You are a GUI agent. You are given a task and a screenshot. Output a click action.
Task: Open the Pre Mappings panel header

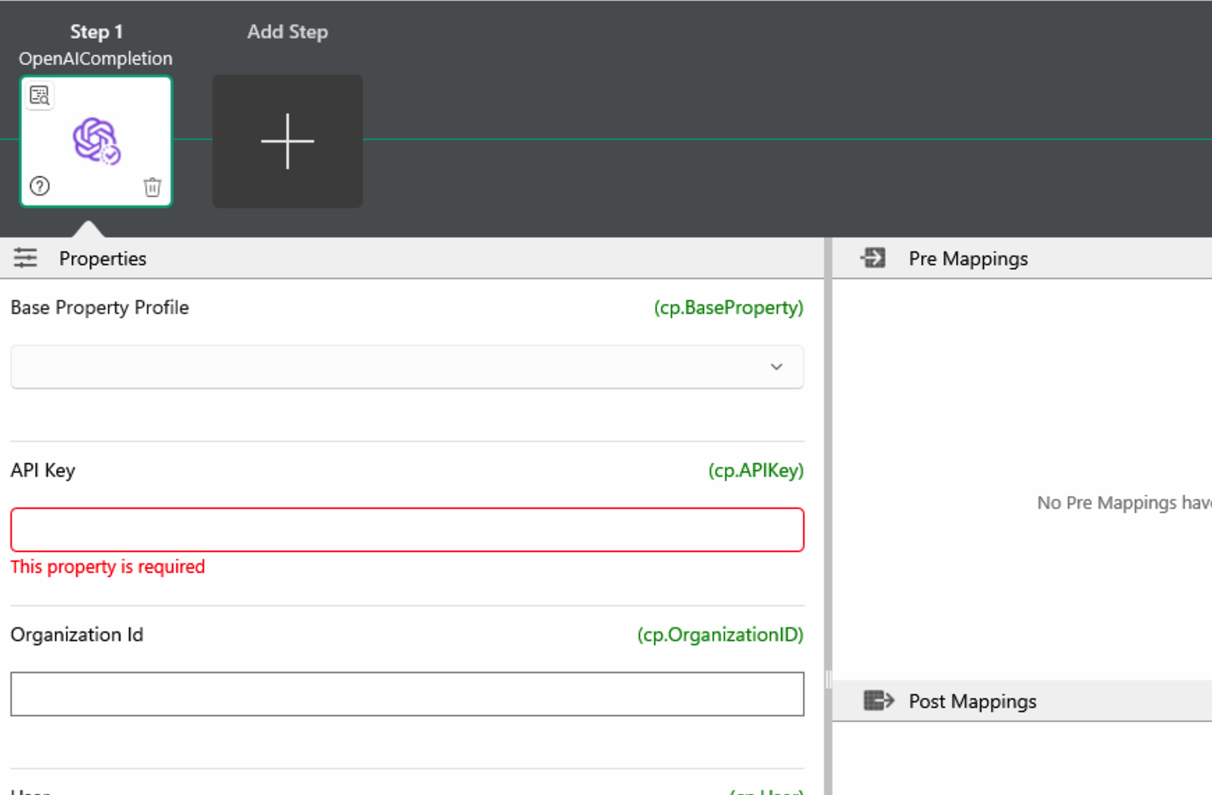click(x=968, y=259)
